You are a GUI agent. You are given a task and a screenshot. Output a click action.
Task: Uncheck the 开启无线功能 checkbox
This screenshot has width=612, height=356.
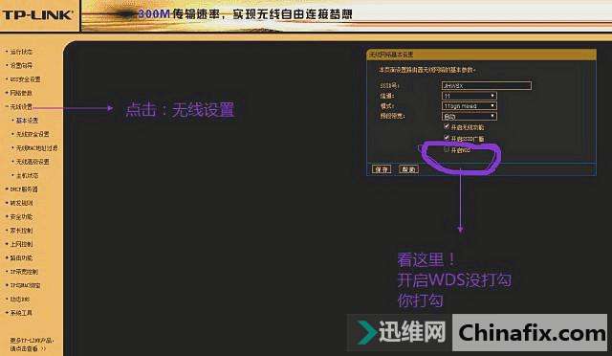[447, 126]
